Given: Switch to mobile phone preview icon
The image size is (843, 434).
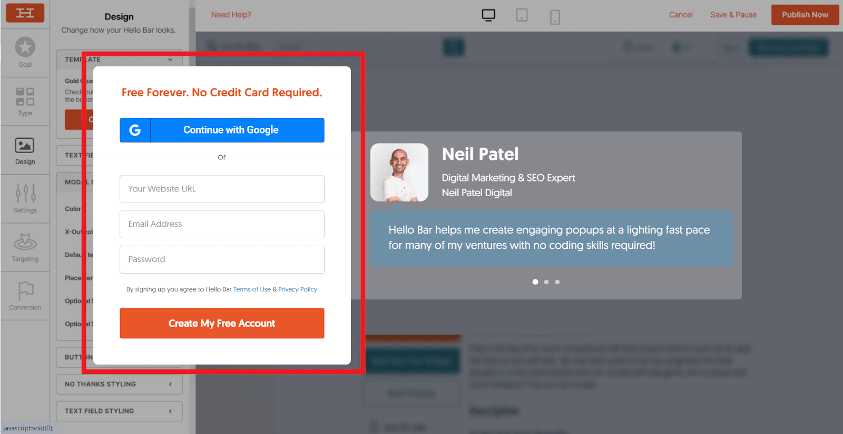Looking at the screenshot, I should pos(555,17).
